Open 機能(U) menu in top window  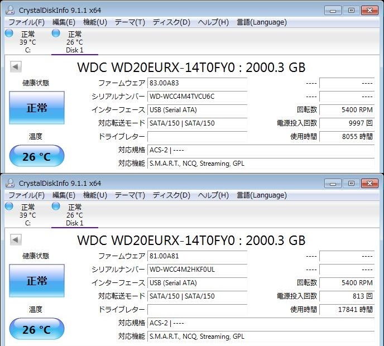(x=95, y=22)
